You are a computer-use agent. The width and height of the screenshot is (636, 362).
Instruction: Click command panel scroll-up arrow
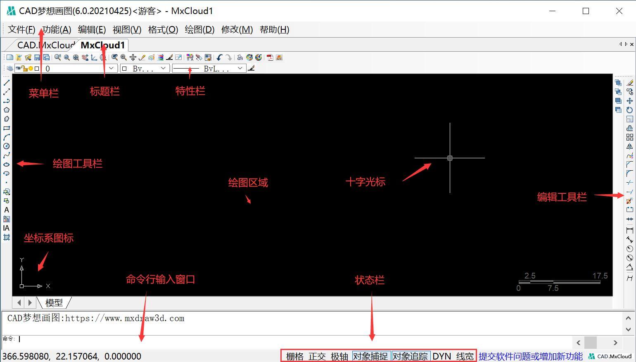click(628, 318)
